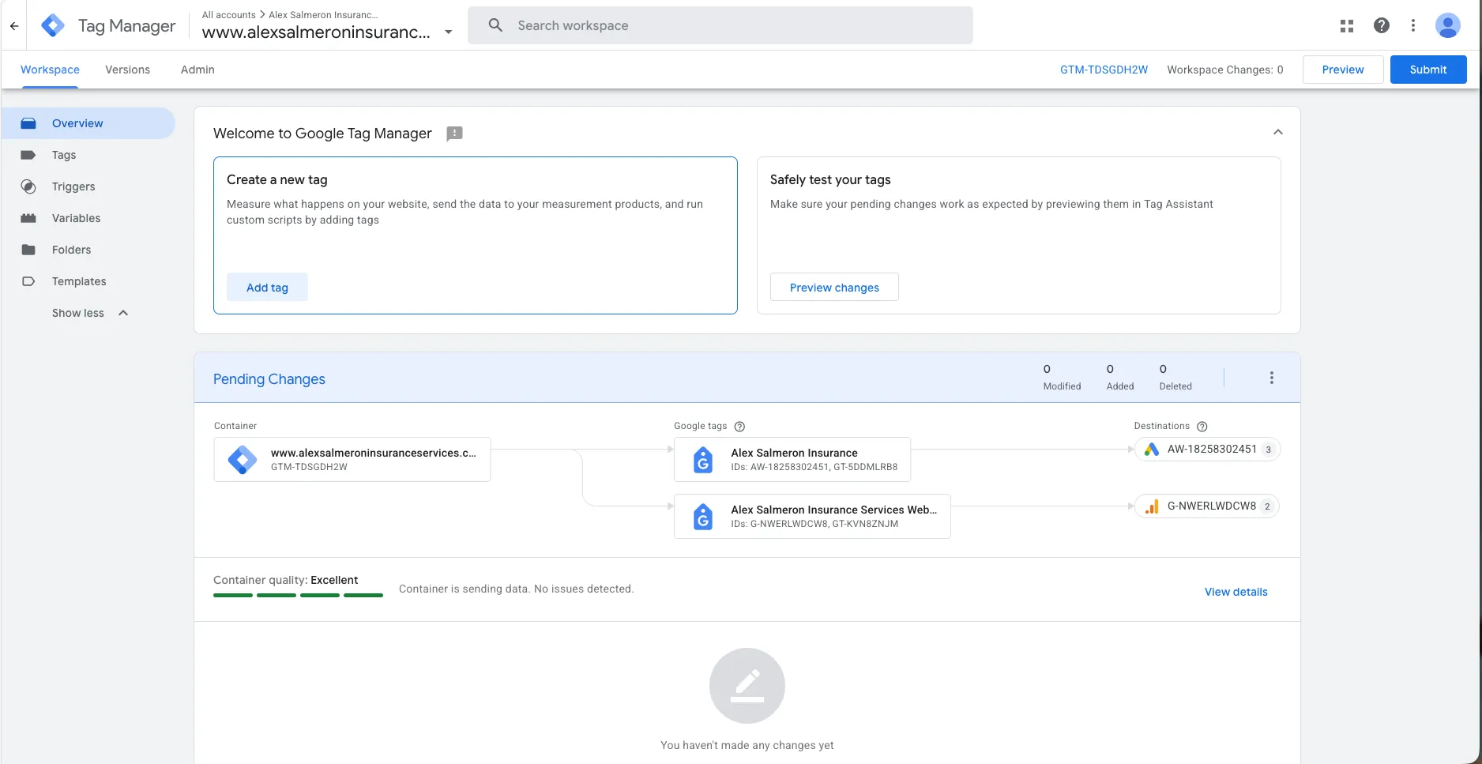Click the feedback icon beside Welcome heading
The image size is (1482, 764).
(x=454, y=134)
